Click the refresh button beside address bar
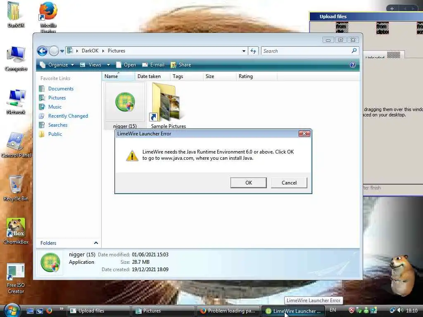423x317 pixels. click(x=253, y=51)
